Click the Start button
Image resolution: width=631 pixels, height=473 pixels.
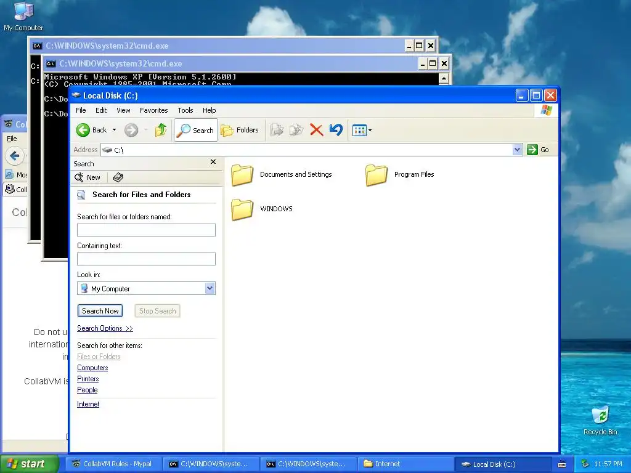point(30,464)
